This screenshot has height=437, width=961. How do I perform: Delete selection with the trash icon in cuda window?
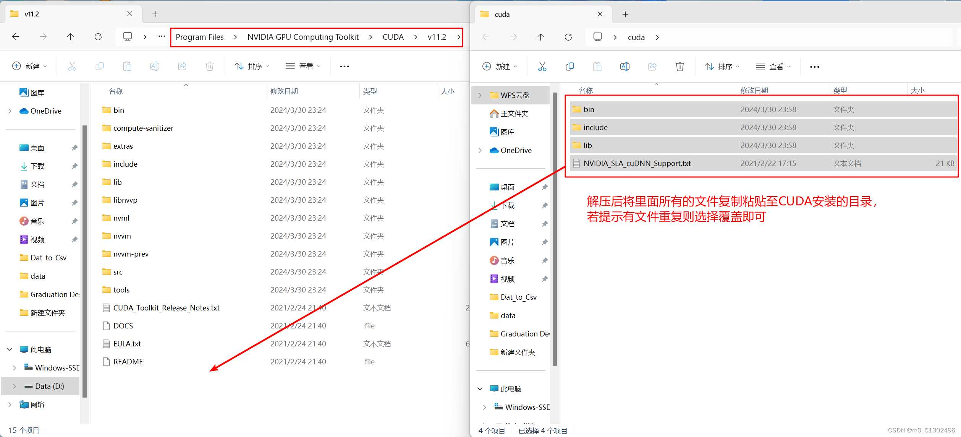679,66
